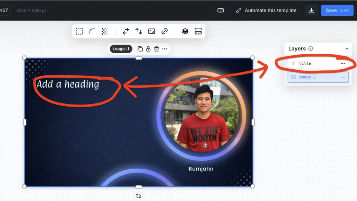Click the Save button
The width and height of the screenshot is (357, 201).
[x=337, y=10]
